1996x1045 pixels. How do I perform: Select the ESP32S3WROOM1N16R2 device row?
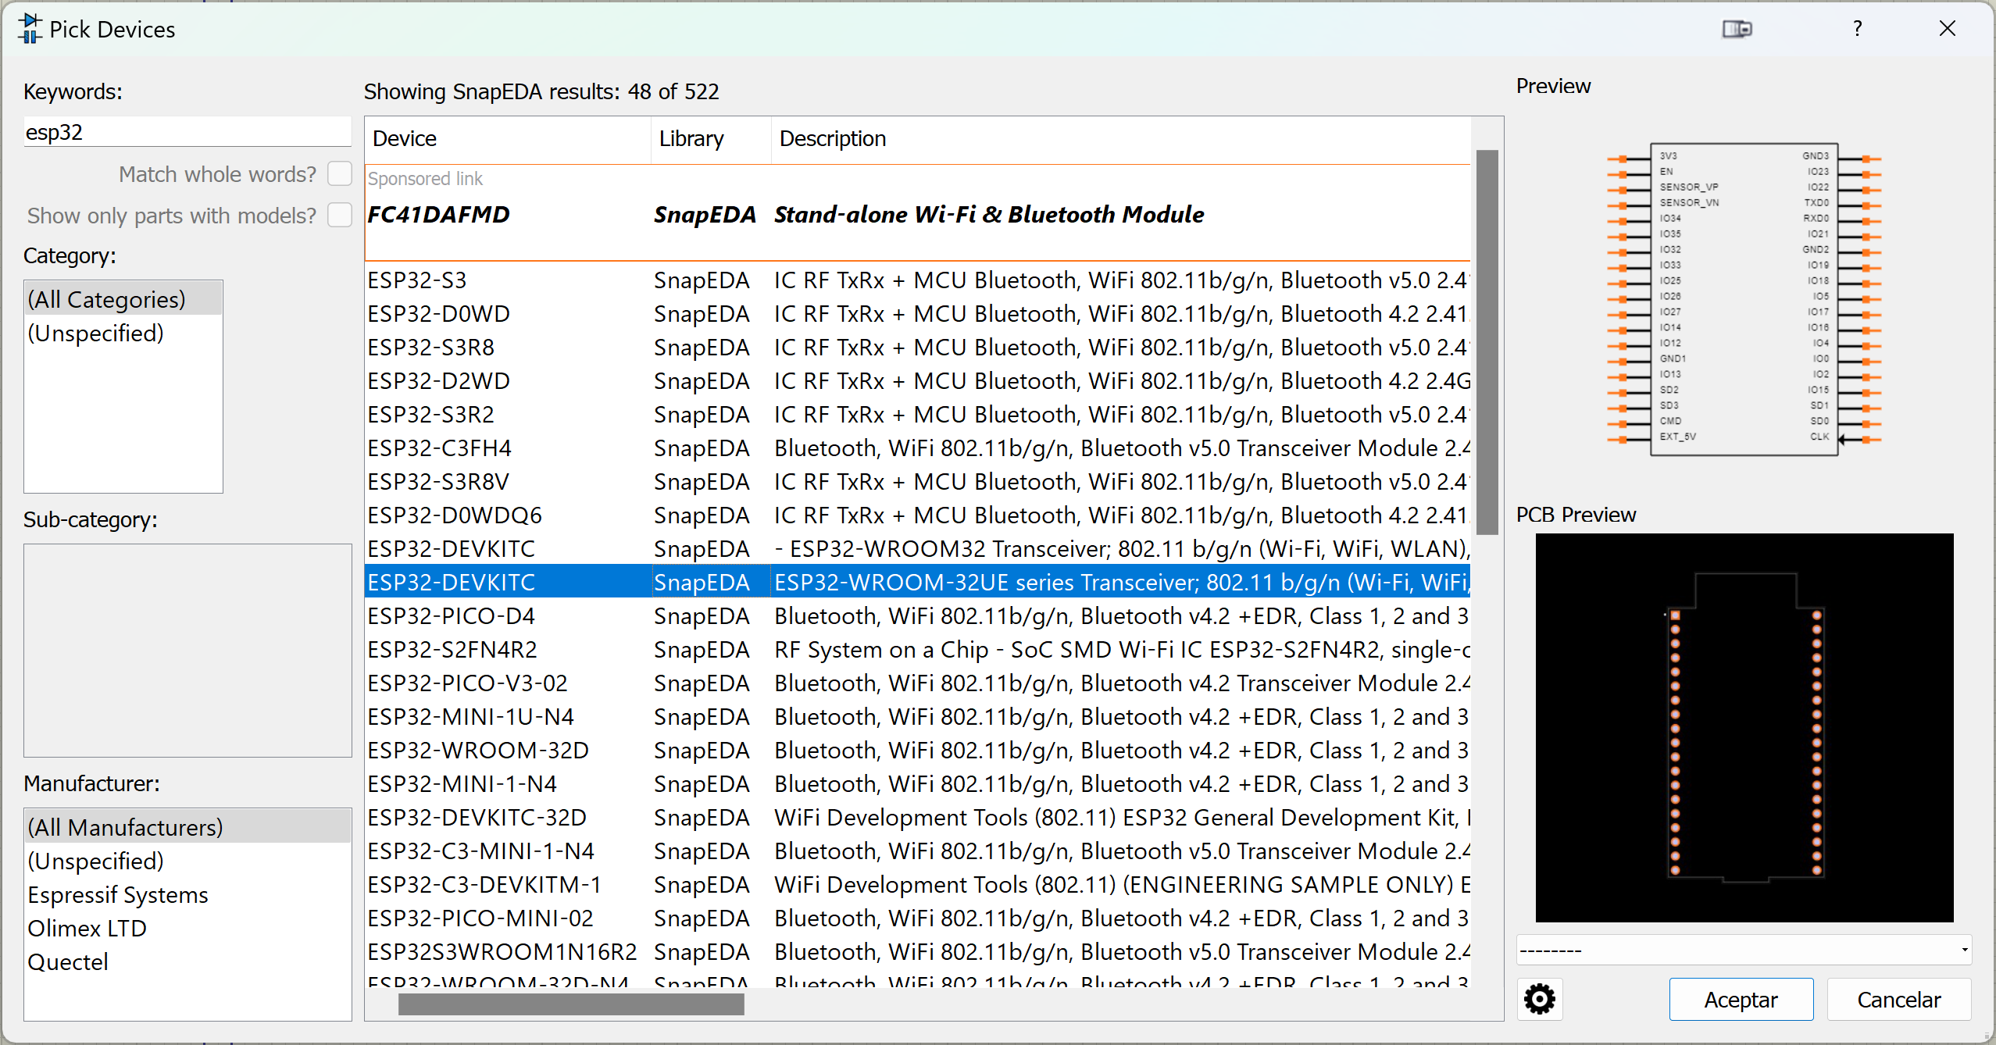(x=917, y=951)
